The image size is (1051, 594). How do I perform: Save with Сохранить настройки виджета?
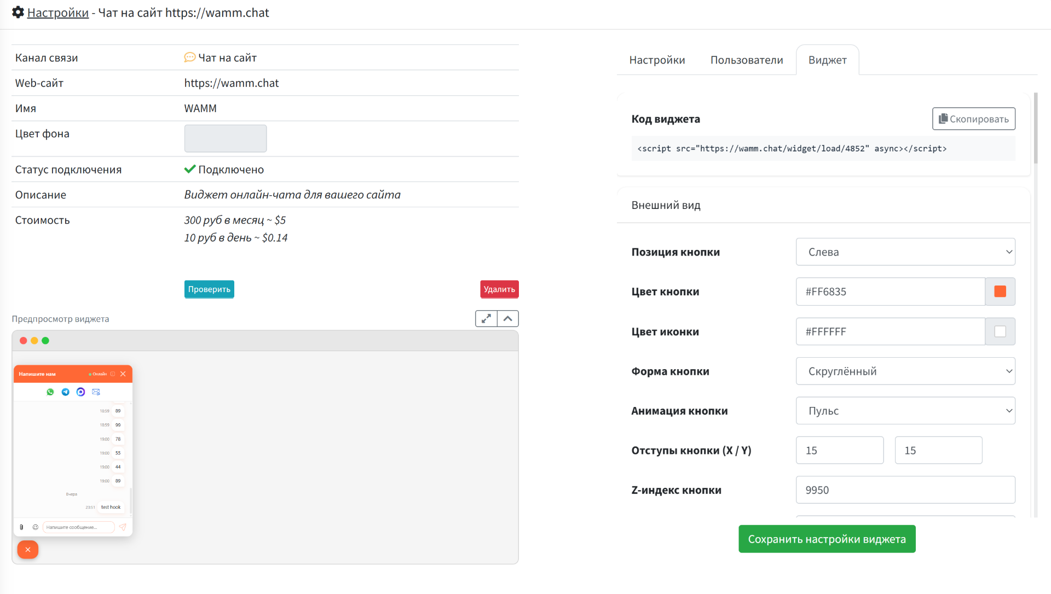pyautogui.click(x=827, y=539)
